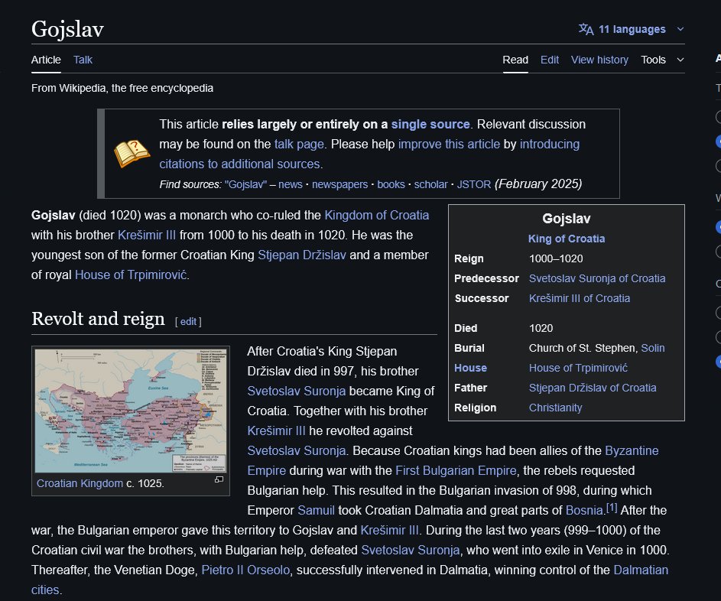
Task: Open the View history tab
Action: (599, 60)
